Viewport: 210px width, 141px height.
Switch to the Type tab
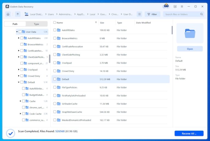tap(36, 24)
